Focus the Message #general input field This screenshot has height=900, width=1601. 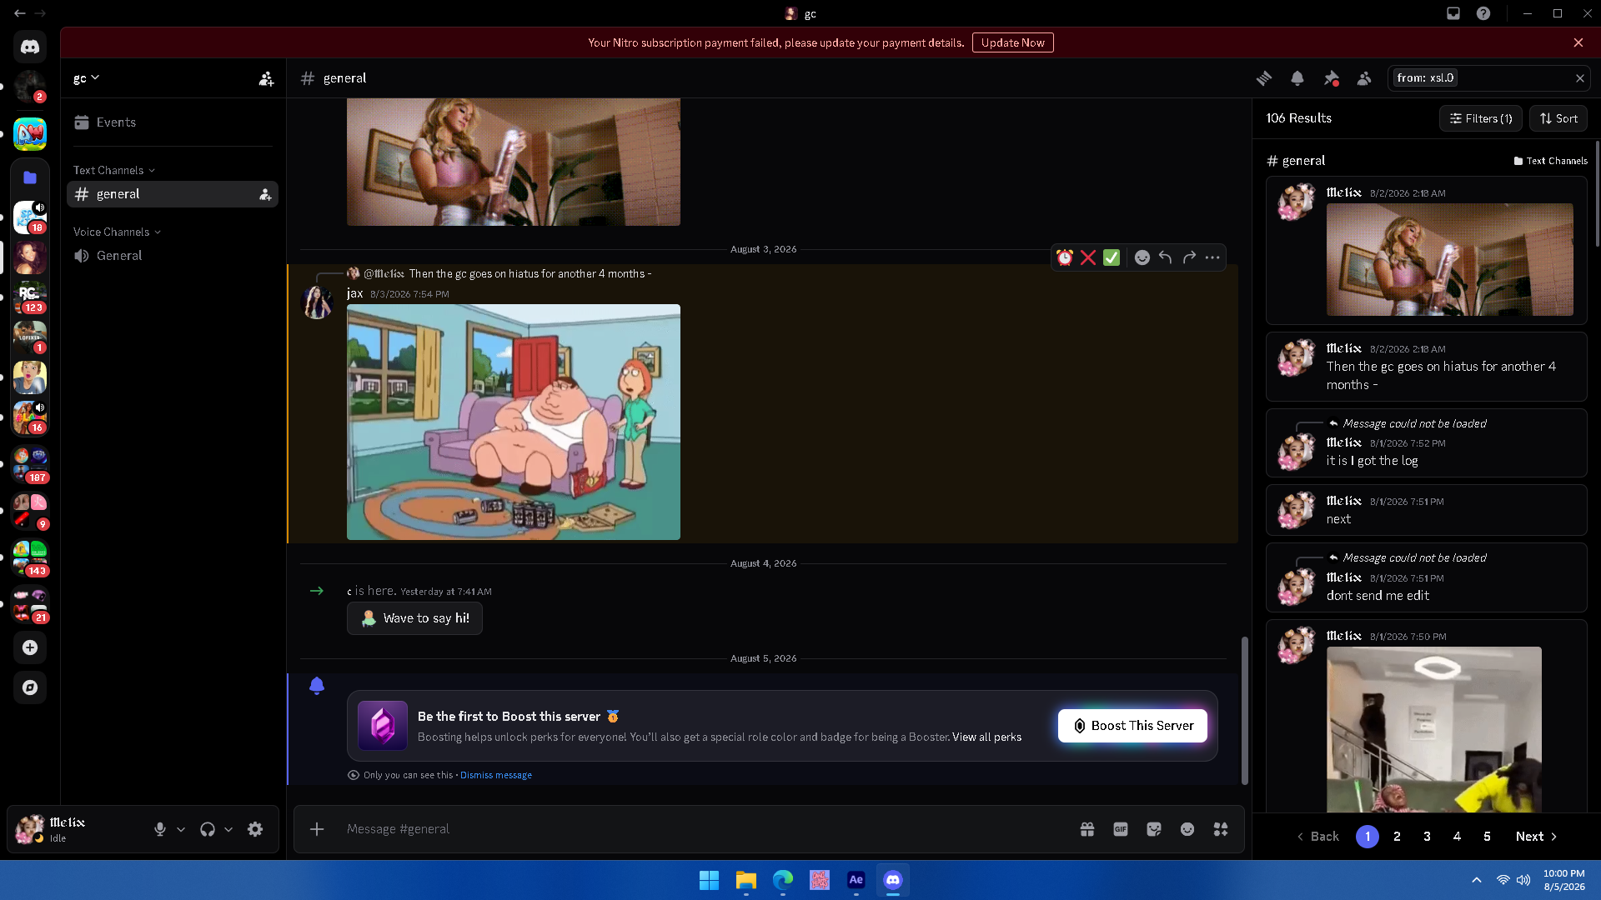point(705,829)
